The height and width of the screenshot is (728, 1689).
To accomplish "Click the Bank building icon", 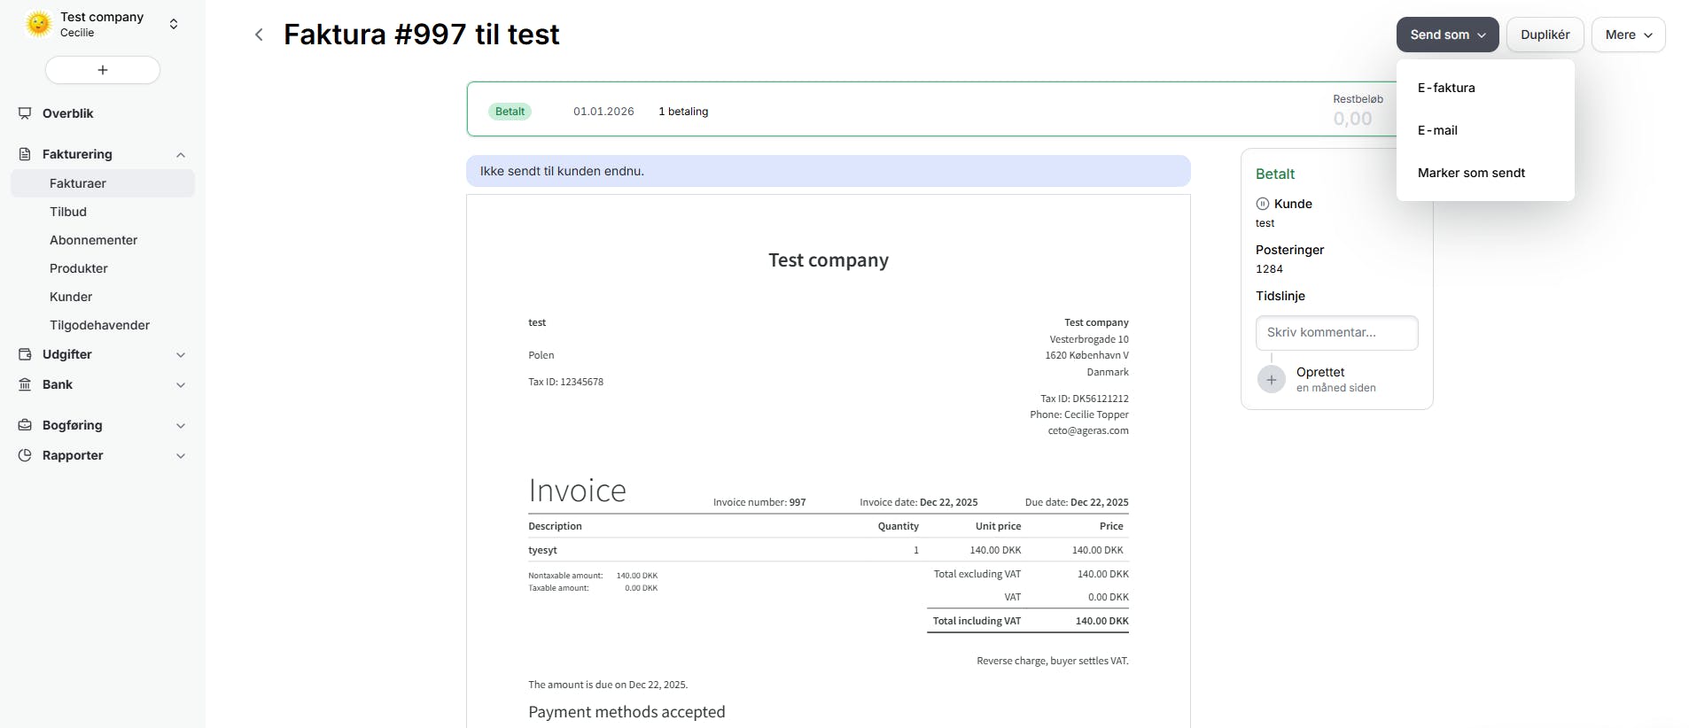I will coord(25,384).
